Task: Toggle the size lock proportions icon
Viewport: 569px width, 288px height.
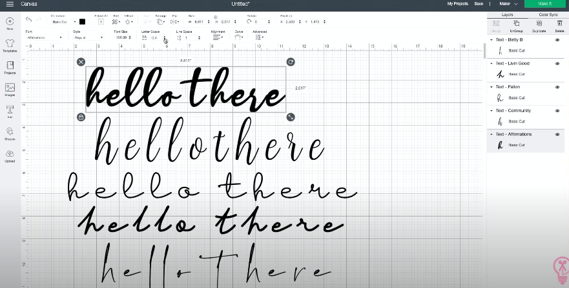Action: [216, 17]
